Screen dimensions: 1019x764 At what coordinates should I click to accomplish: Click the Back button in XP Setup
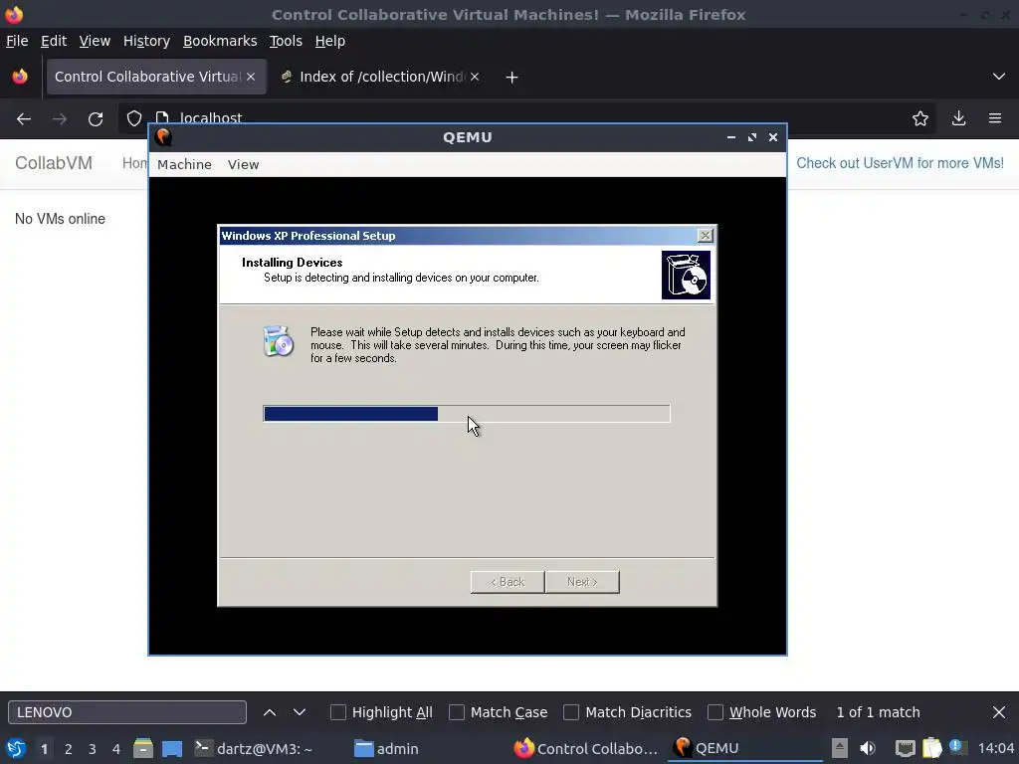(507, 582)
